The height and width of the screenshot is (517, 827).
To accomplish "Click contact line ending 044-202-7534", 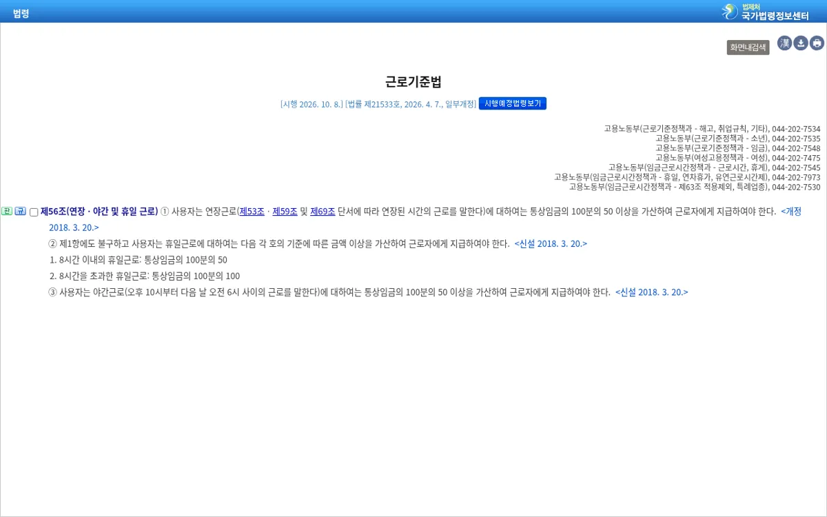I will (712, 129).
